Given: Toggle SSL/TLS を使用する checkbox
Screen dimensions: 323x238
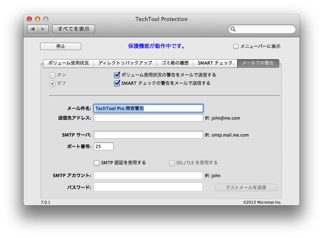Looking at the screenshot, I should pos(171,163).
